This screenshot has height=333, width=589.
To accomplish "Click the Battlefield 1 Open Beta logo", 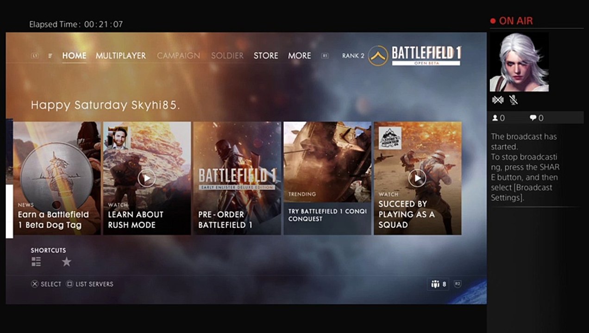I will pyautogui.click(x=426, y=55).
